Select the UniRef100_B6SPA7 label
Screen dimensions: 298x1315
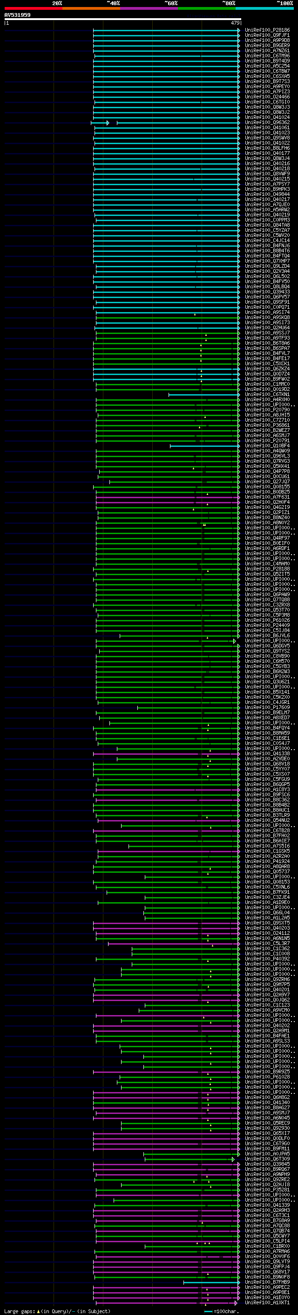click(x=267, y=348)
